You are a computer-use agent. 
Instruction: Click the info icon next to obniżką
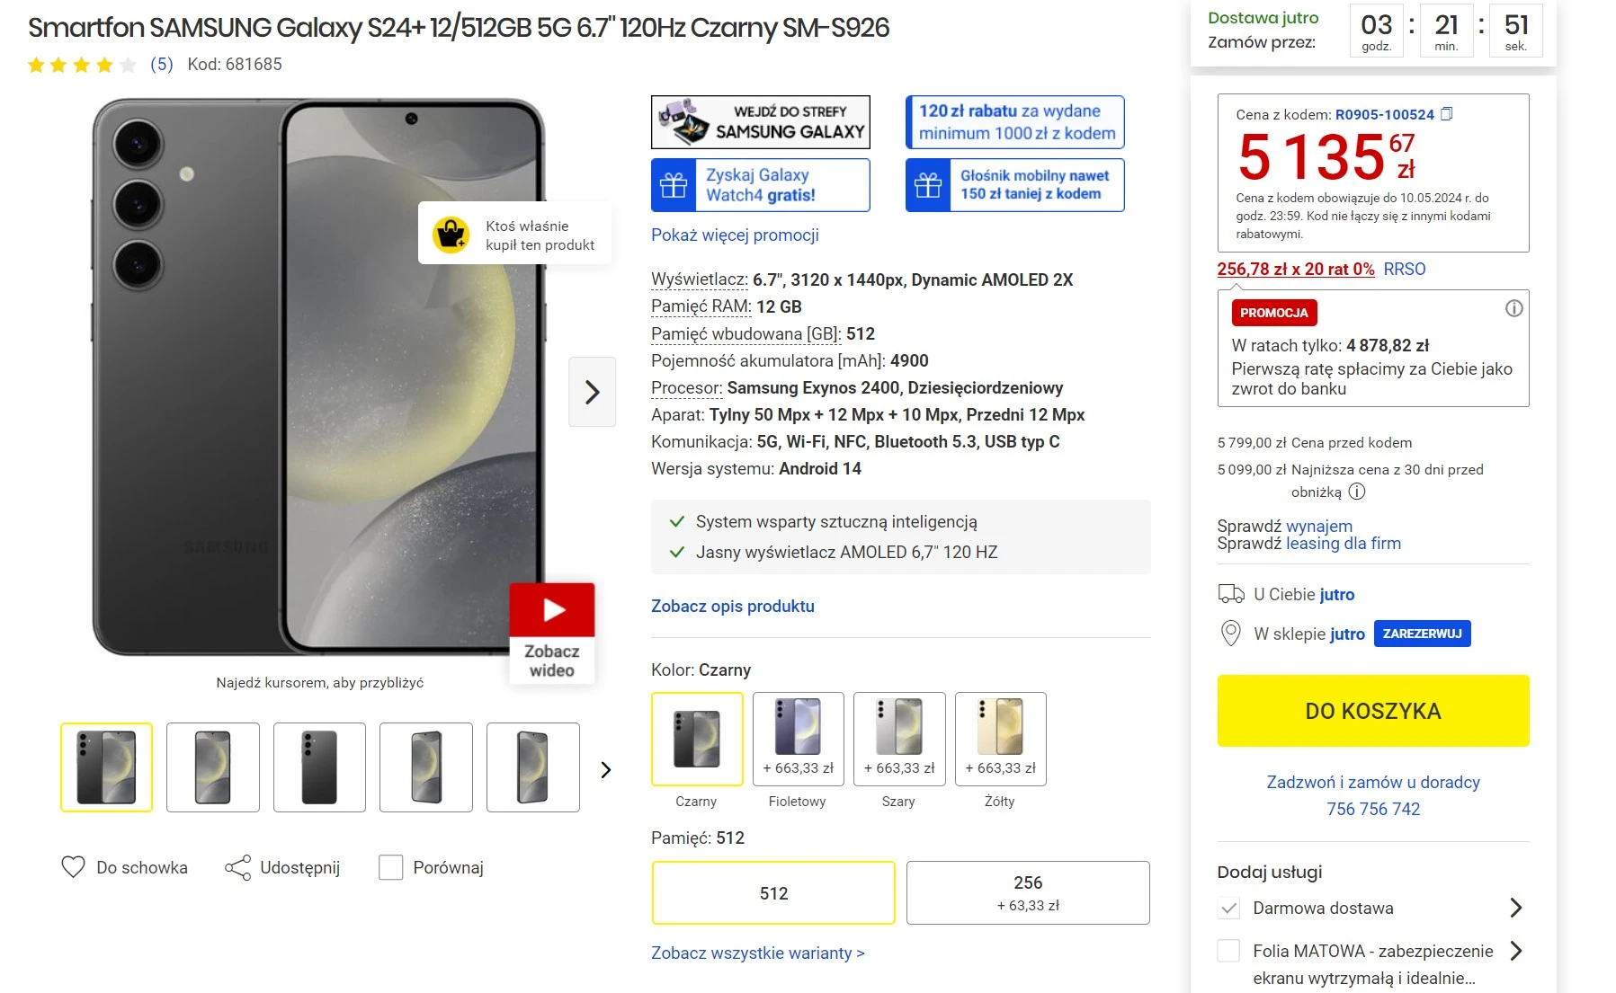coord(1357,492)
